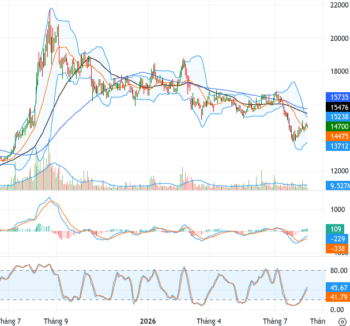Click the Tháng 7 label right of Tháng 4
Viewport: 350px width, 326px height.
[275, 321]
